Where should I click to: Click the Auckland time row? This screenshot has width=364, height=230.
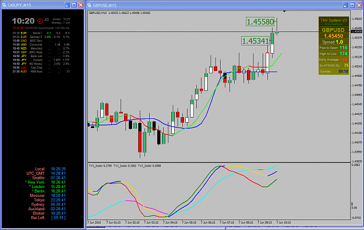(x=47, y=208)
